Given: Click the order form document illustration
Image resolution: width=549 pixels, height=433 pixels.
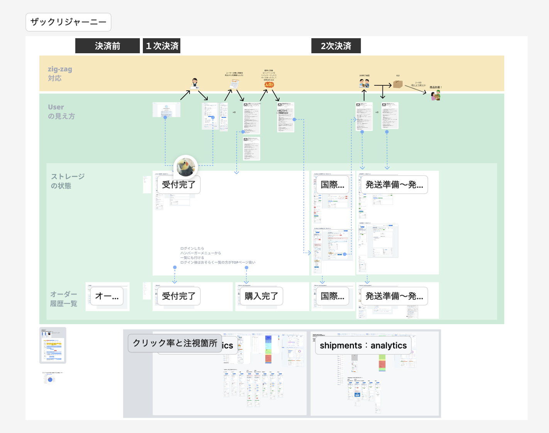Looking at the screenshot, I should tap(234, 83).
